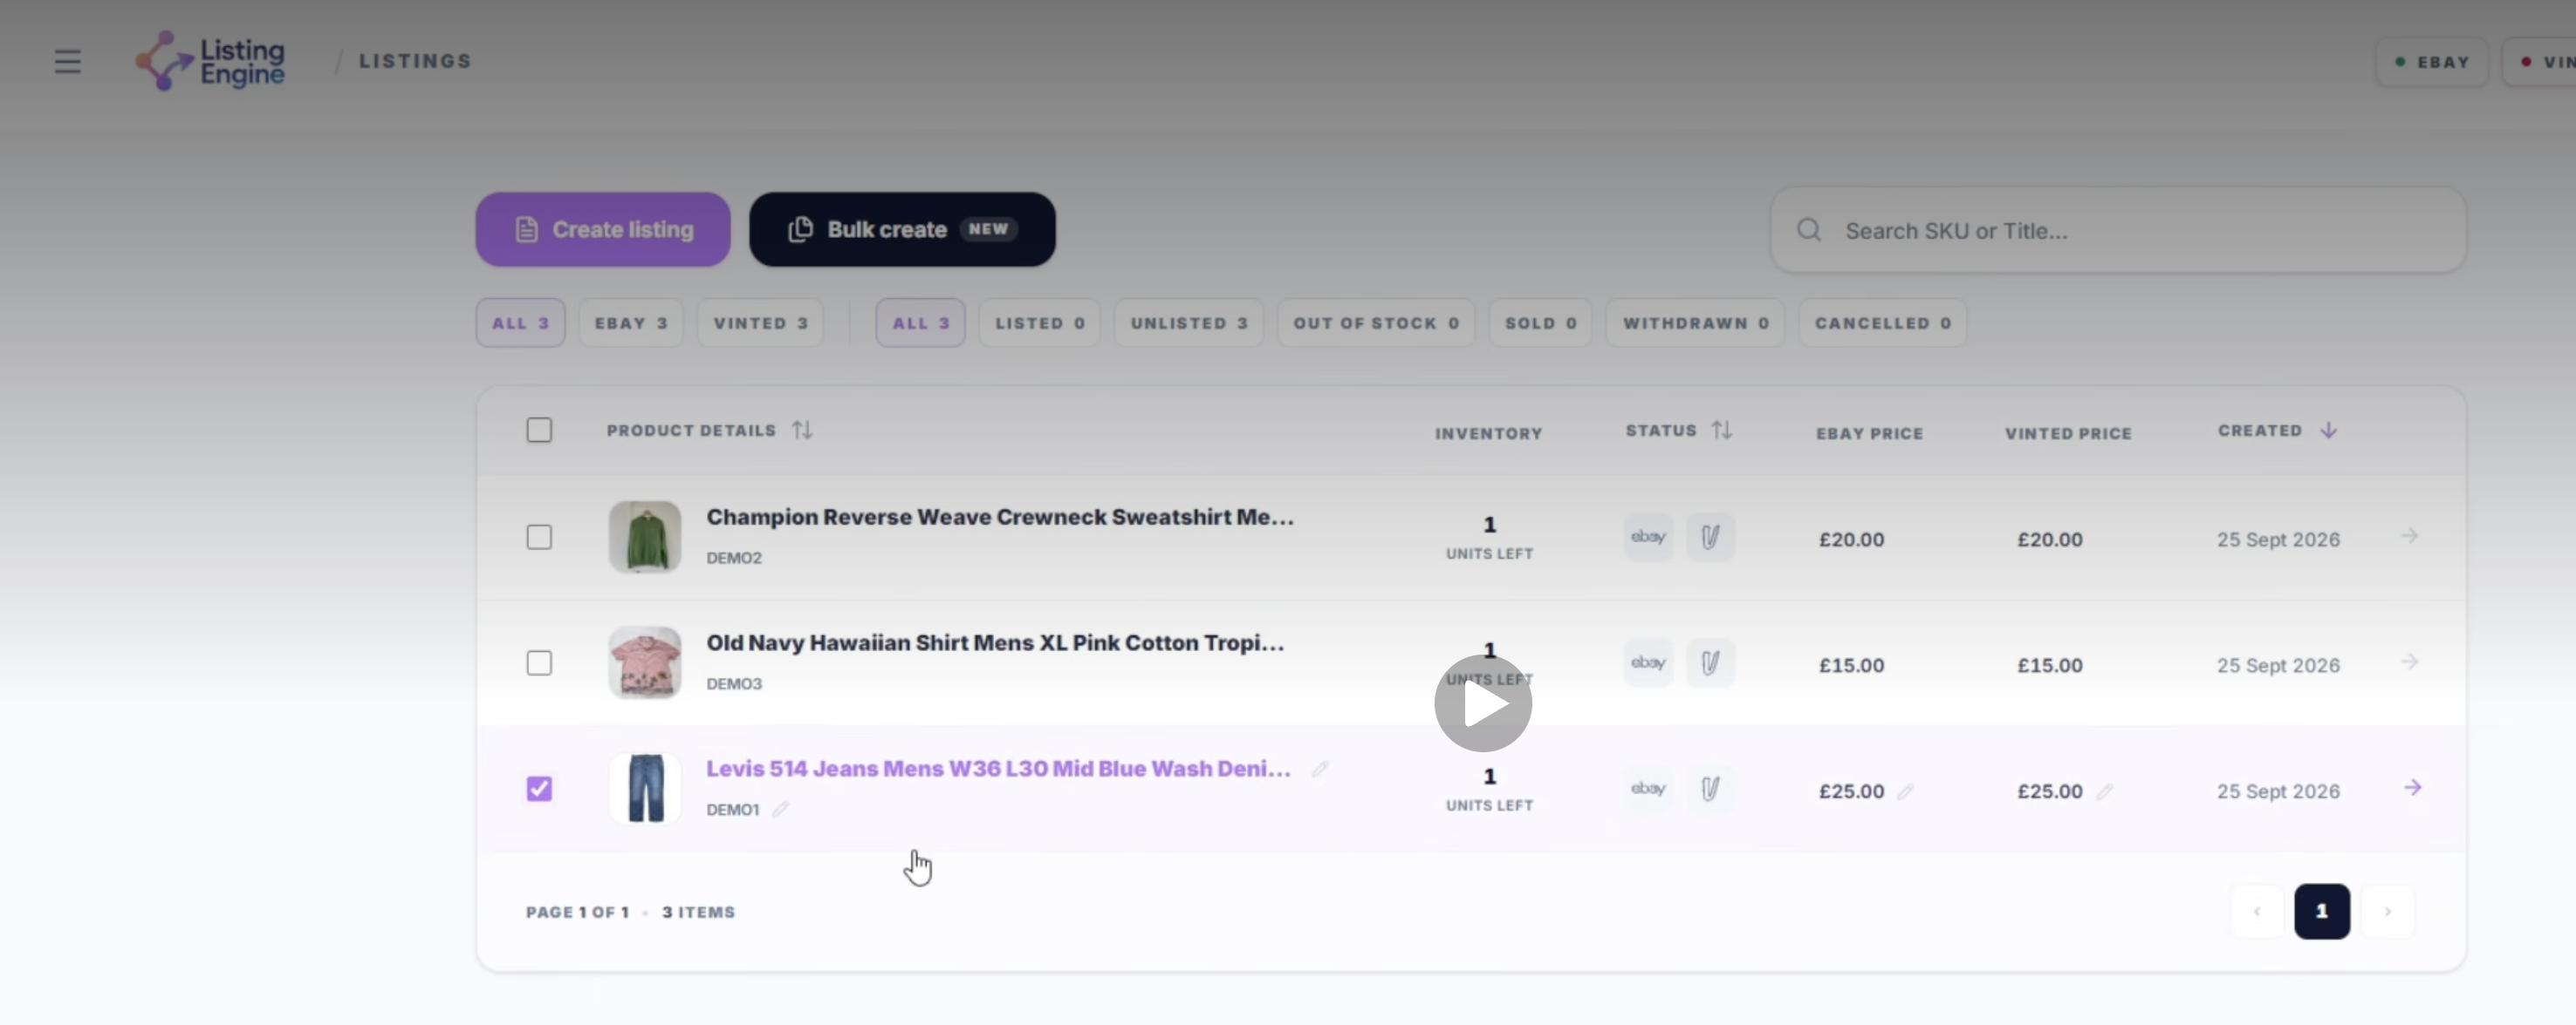Select page 1 in pagination
The height and width of the screenshot is (1025, 2576).
[2322, 912]
